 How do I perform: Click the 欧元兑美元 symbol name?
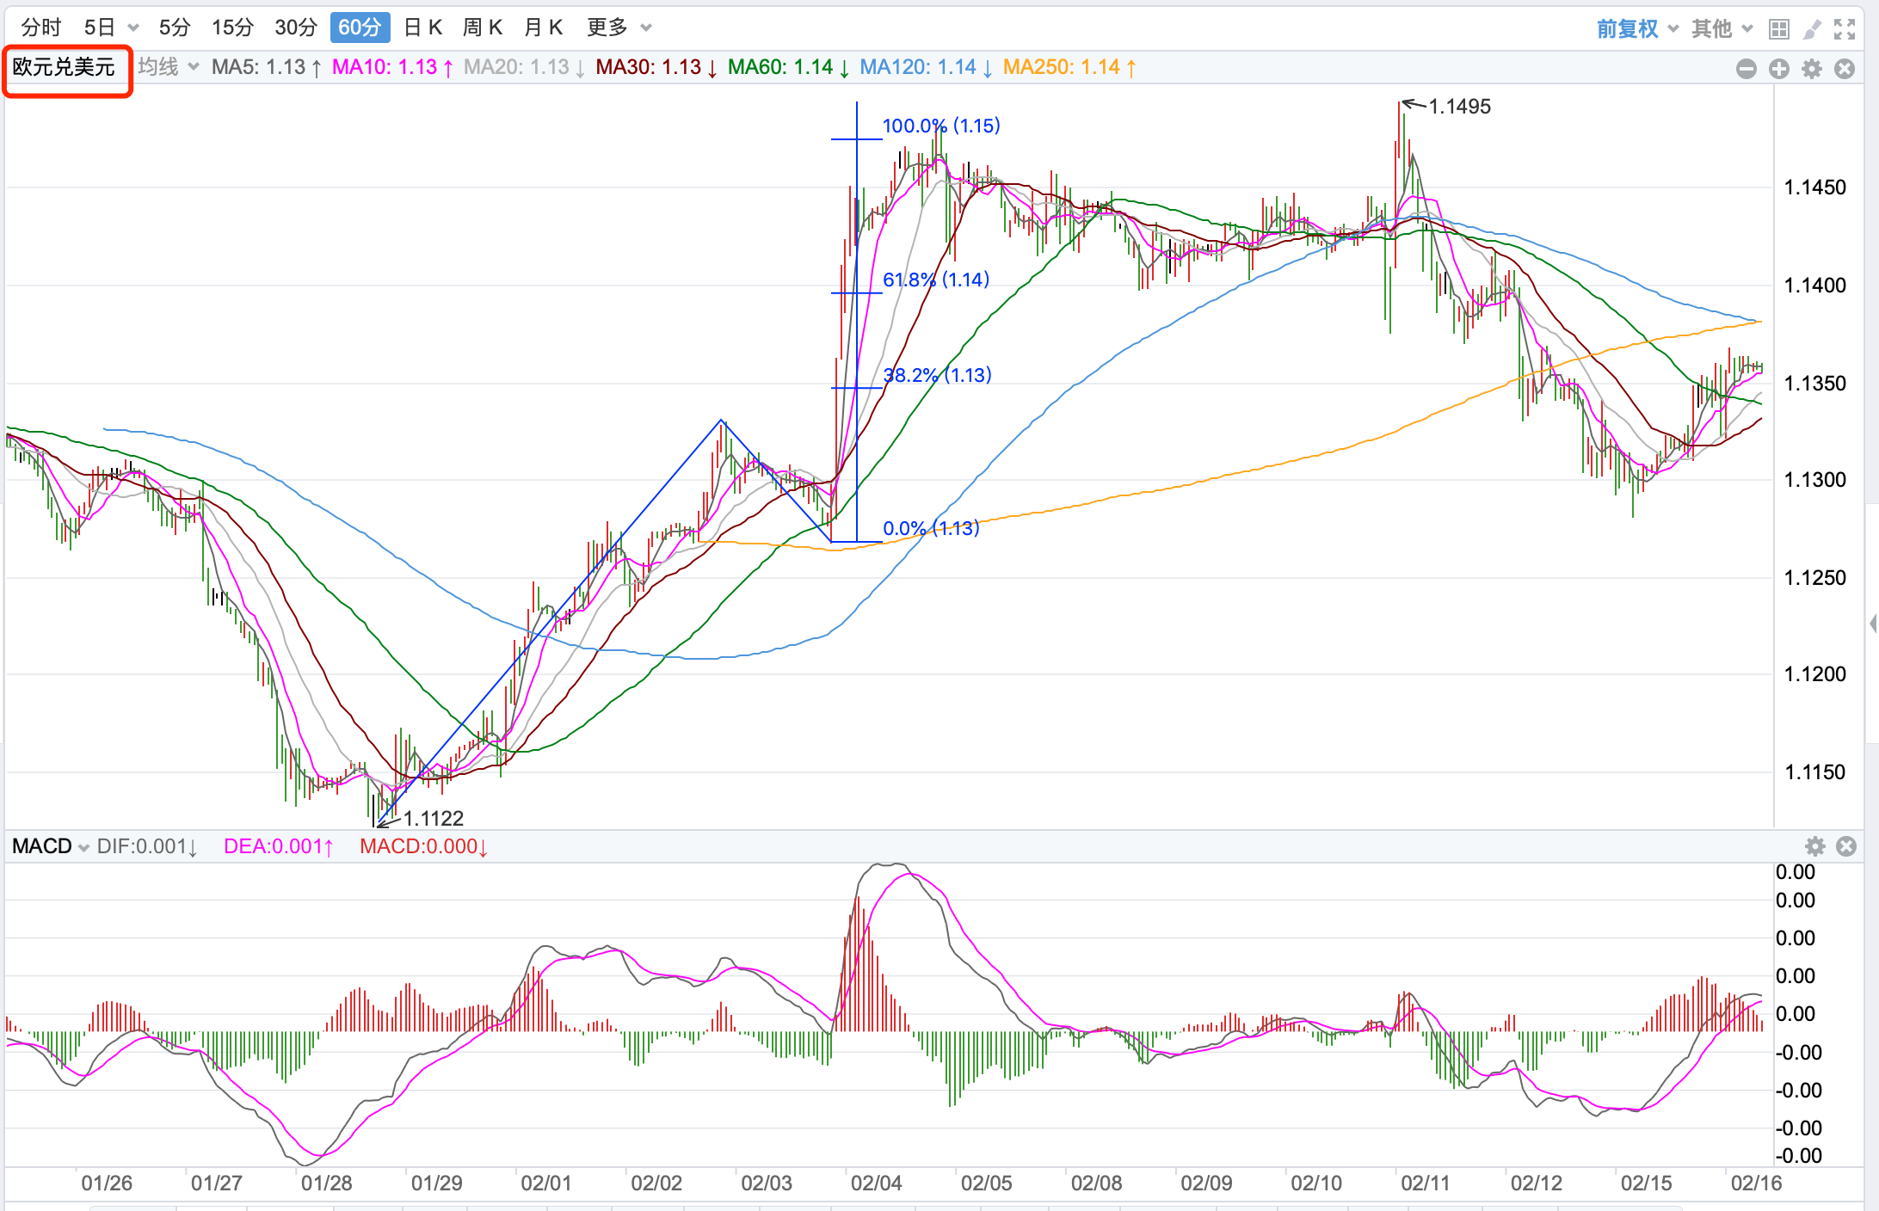coord(64,67)
